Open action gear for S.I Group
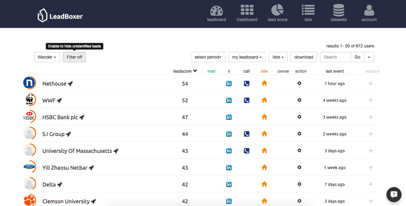 [x=299, y=134]
